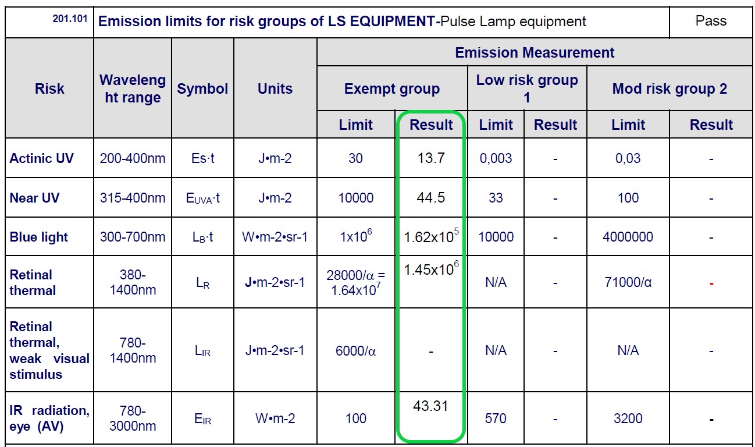Click the LB·t symbol cell
Screen dimensions: 755x447
(202, 237)
